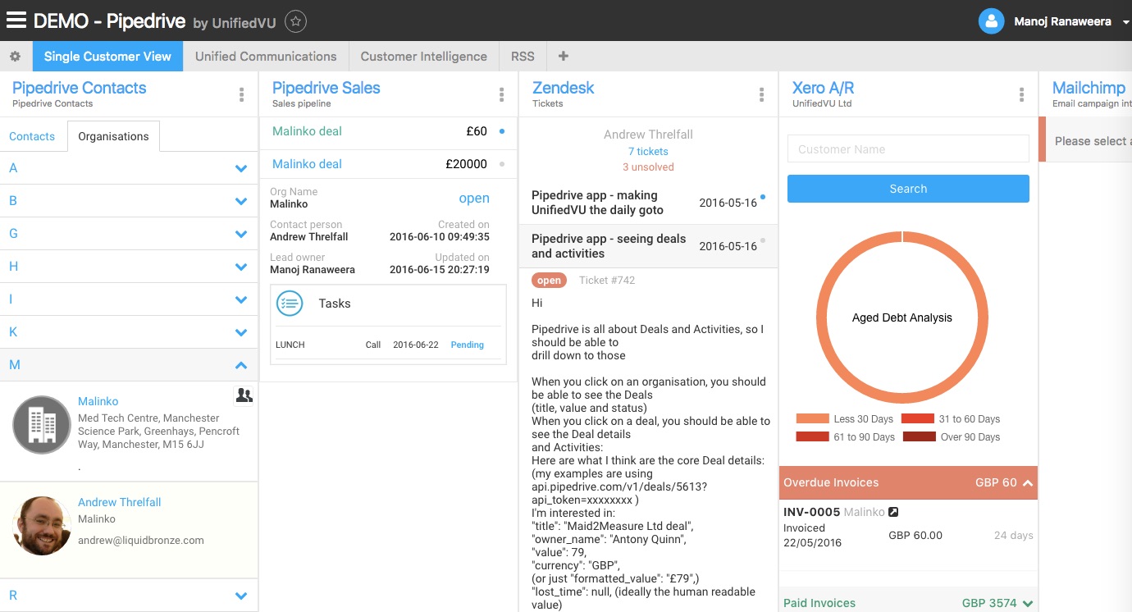Click the Malinko organisation building icon
This screenshot has height=612, width=1132.
(x=42, y=425)
